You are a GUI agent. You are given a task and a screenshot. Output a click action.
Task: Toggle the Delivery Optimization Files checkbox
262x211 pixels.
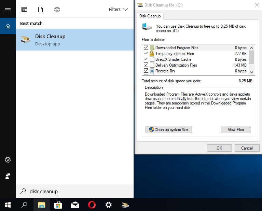[x=146, y=65]
